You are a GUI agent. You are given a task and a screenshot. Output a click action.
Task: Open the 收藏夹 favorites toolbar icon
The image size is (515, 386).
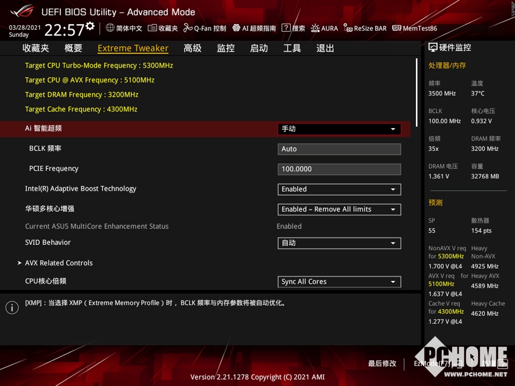(x=163, y=28)
